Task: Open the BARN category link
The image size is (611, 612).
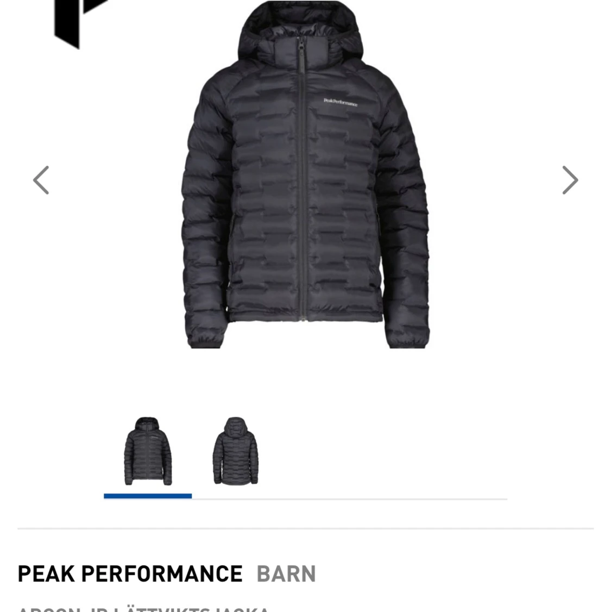Action: [286, 574]
